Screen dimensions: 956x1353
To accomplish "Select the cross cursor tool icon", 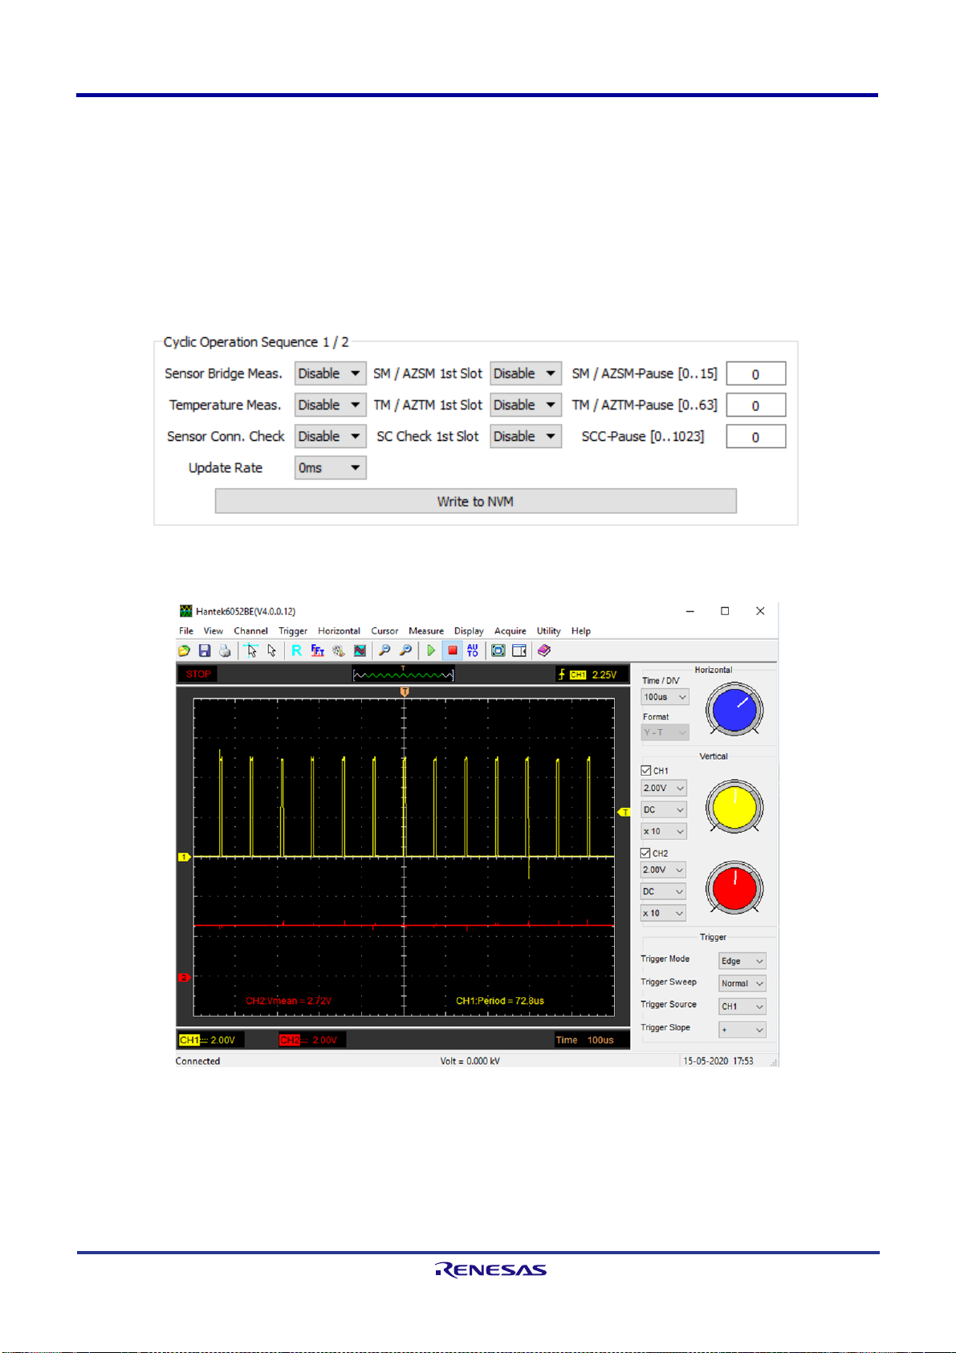I will 251,650.
